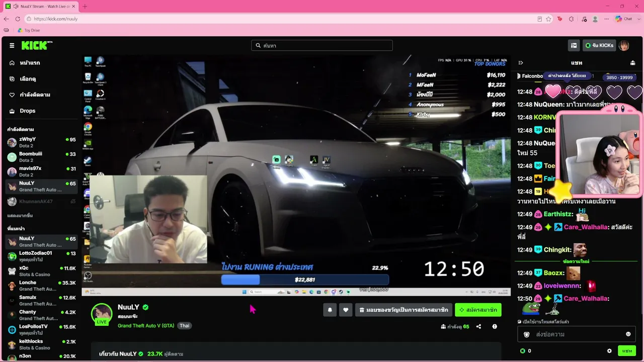Viewport: 644px width, 362px height.
Task: Click the Toy Drive bookmark
Action: pos(29,30)
